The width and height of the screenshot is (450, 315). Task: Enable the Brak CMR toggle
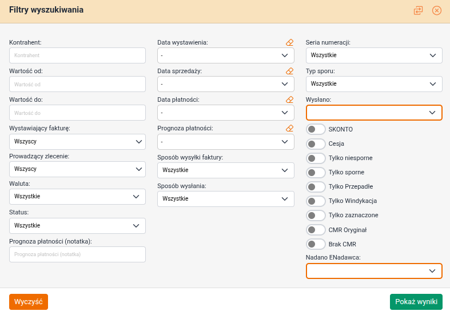[x=316, y=244]
